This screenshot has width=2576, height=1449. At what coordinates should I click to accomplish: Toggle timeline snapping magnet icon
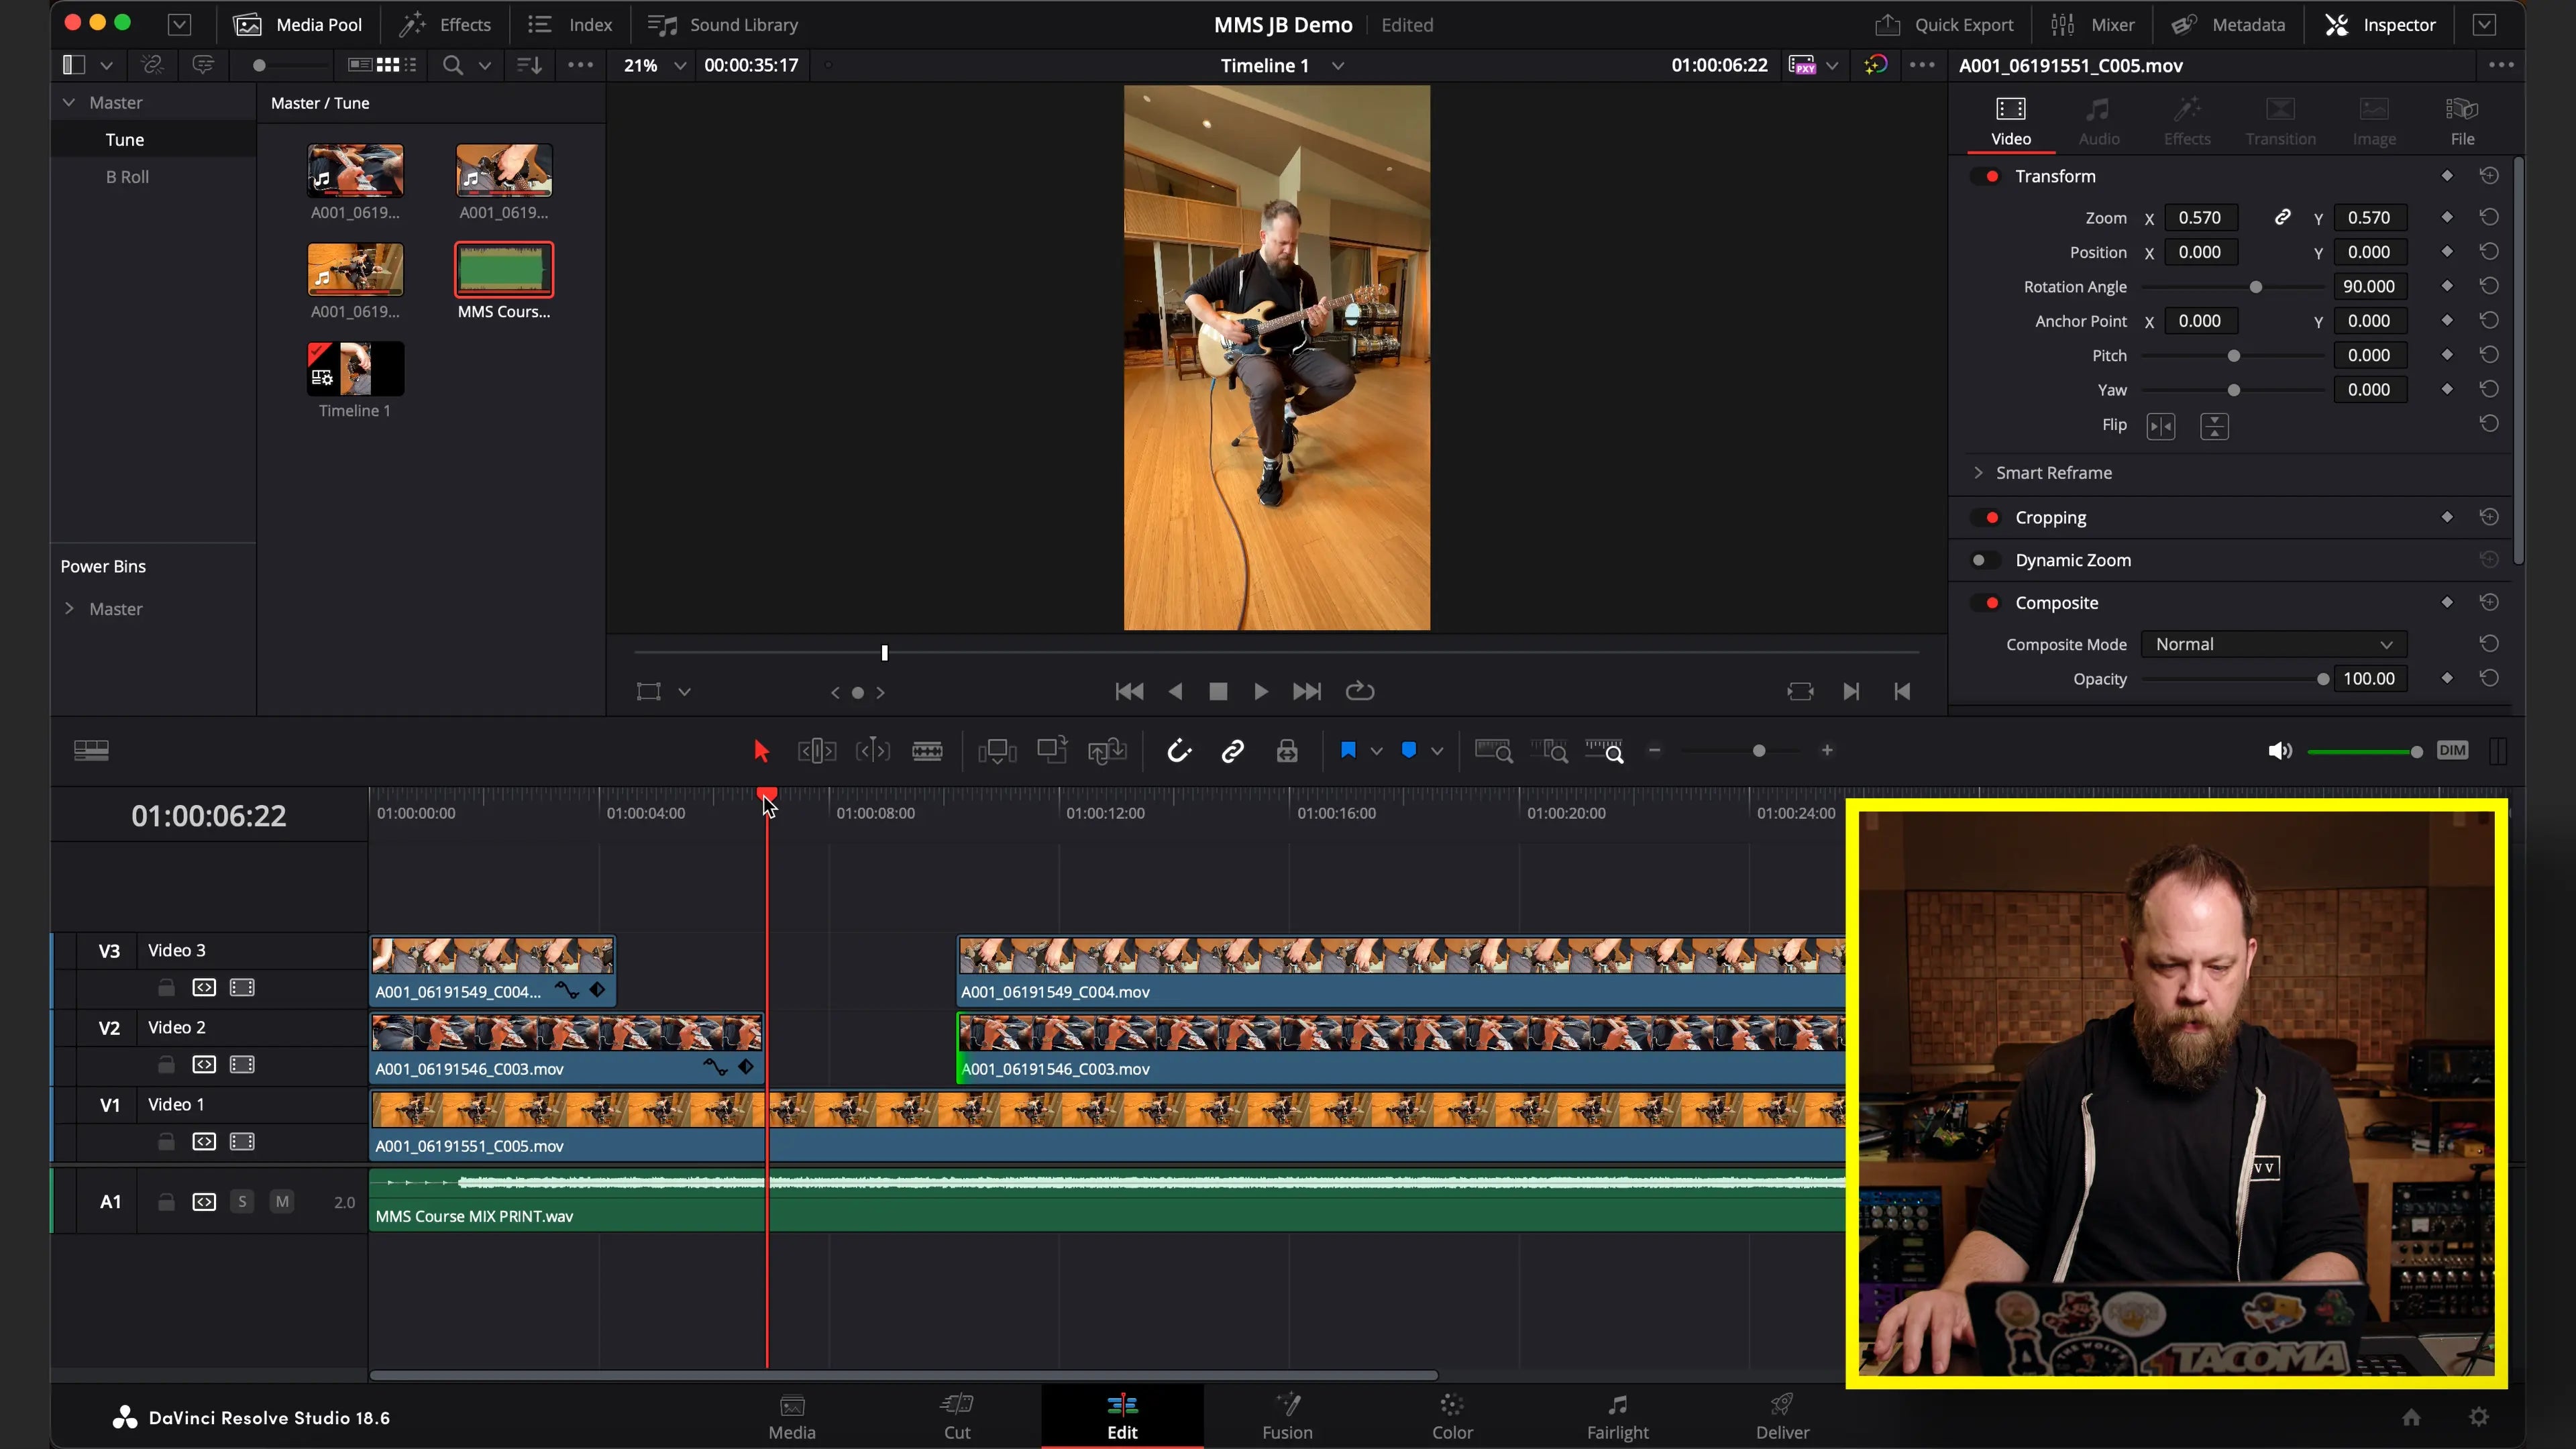pyautogui.click(x=1179, y=751)
